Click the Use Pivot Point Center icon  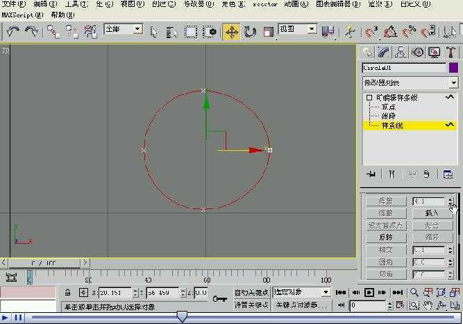(328, 32)
